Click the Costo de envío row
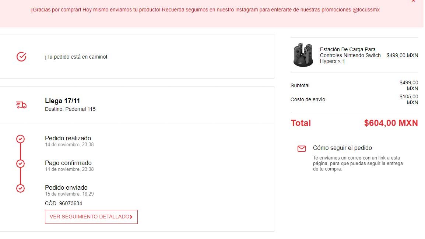425x239 pixels. pos(308,99)
